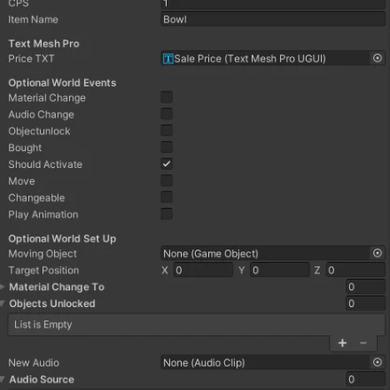This screenshot has height=390, width=390.
Task: Click the Item Name field containing Bowl
Action: click(x=273, y=20)
